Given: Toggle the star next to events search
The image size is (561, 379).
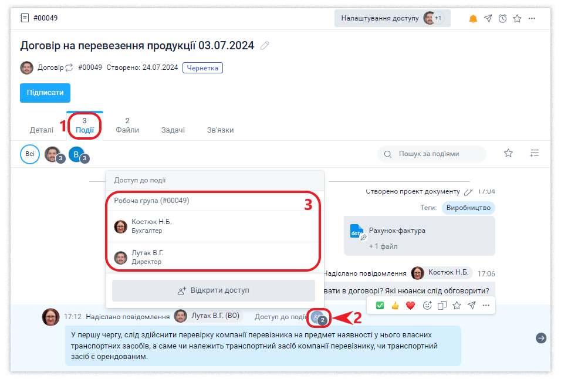Looking at the screenshot, I should point(508,153).
